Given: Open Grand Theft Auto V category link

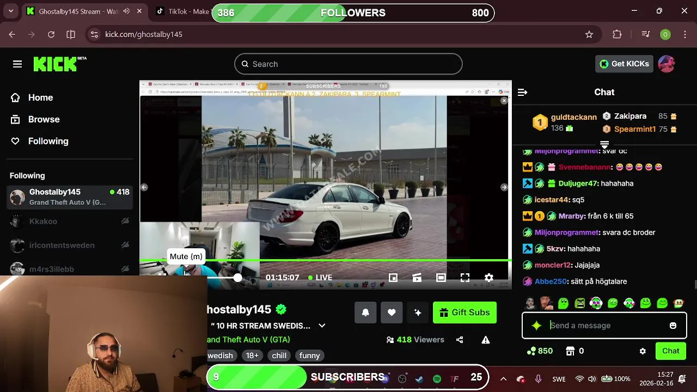Looking at the screenshot, I should point(248,340).
